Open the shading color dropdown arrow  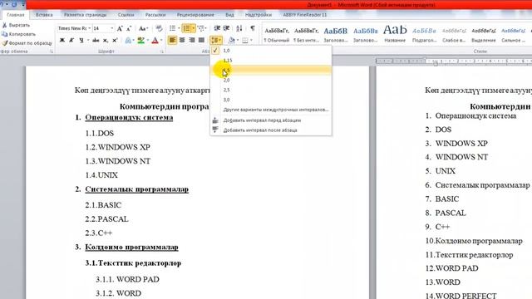(x=238, y=41)
